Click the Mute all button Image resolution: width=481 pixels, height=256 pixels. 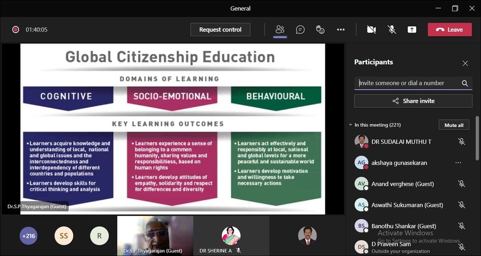point(454,125)
